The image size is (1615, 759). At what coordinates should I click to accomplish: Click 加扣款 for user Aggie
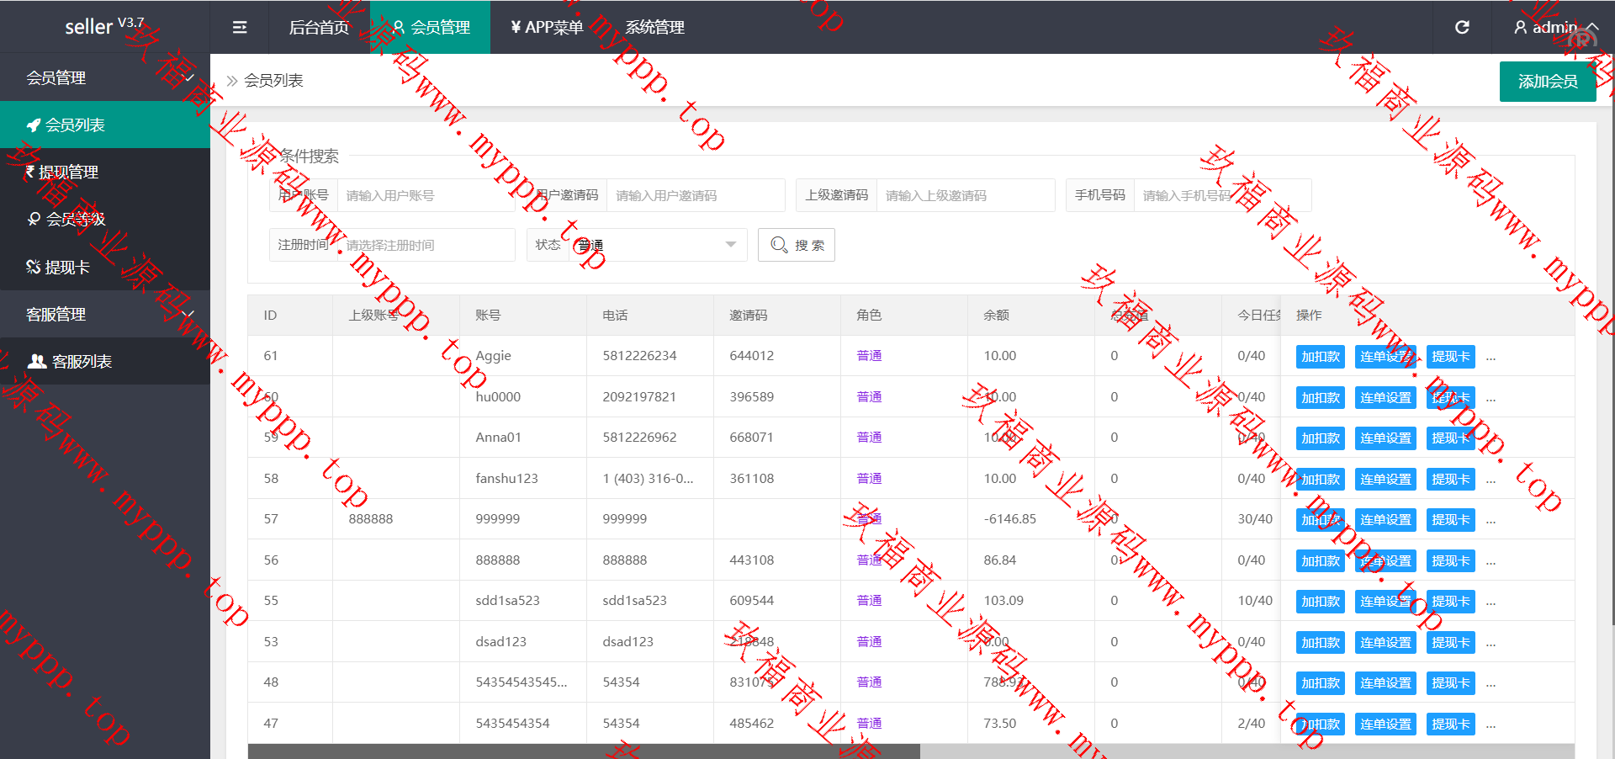(x=1320, y=357)
